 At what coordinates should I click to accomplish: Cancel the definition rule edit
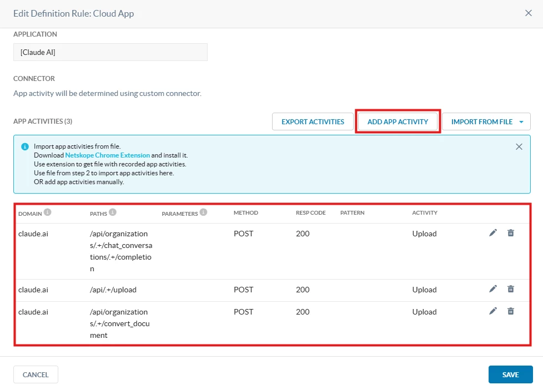[x=36, y=374]
